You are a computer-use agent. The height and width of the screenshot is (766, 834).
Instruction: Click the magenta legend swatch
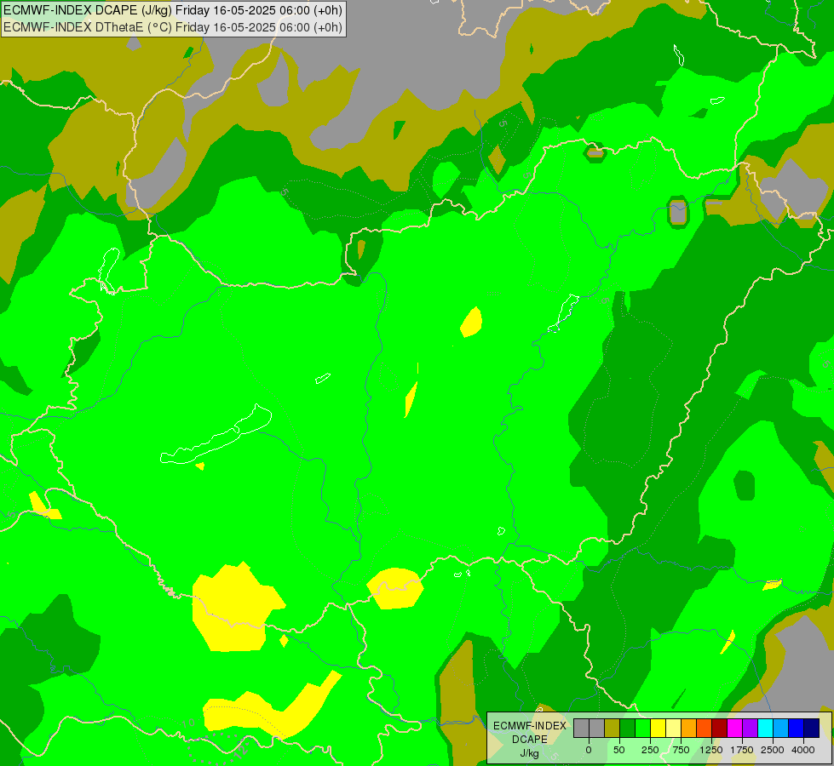pos(734,729)
